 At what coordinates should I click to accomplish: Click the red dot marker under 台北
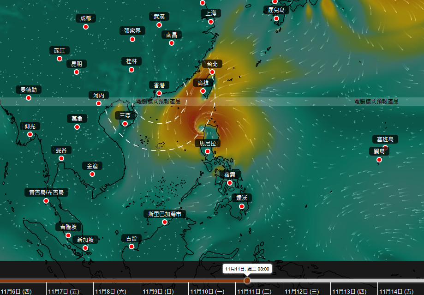pos(212,72)
